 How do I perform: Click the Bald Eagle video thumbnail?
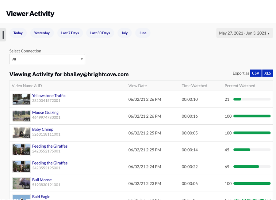(x=21, y=198)
